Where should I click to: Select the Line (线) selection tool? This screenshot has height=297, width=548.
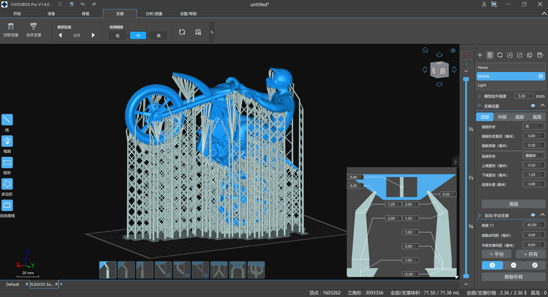click(7, 120)
